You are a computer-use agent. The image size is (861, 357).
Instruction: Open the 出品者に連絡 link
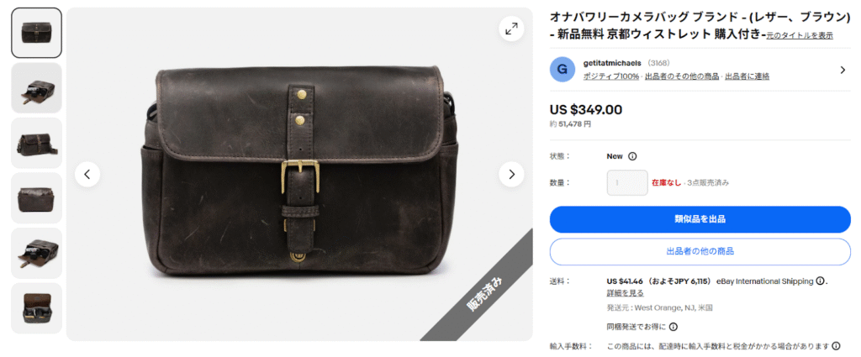(x=747, y=76)
